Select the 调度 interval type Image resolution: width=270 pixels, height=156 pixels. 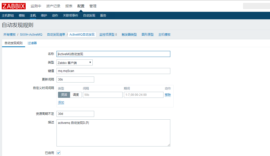point(76,95)
